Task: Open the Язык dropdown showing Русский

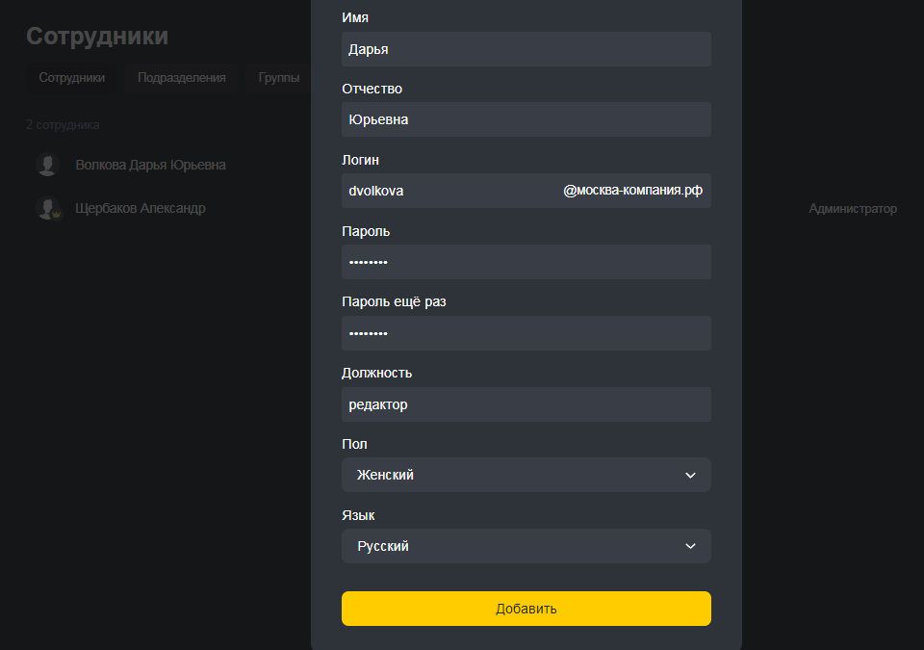Action: pyautogui.click(x=526, y=546)
